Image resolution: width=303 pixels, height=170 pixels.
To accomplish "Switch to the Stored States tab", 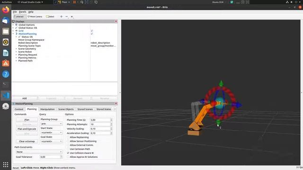I will (104, 109).
